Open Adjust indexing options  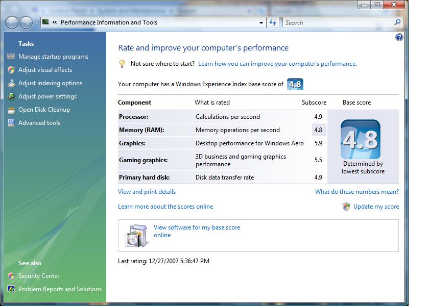tap(51, 83)
